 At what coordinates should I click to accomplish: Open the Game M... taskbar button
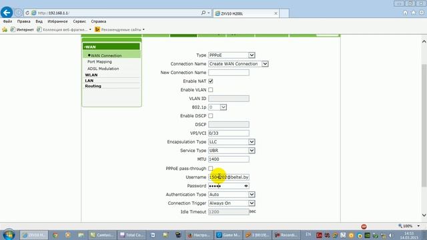[x=228, y=235]
